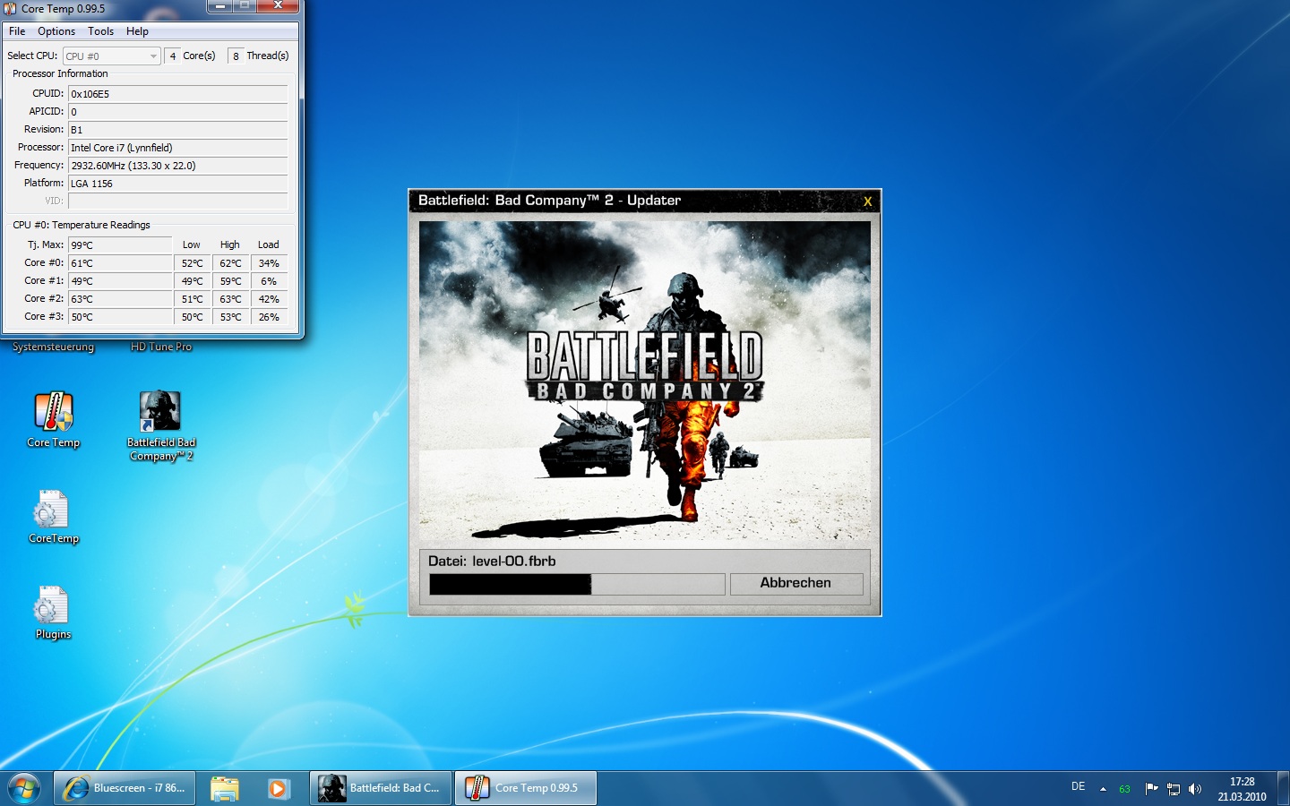
Task: Click the Revision field B1
Action: 177,130
